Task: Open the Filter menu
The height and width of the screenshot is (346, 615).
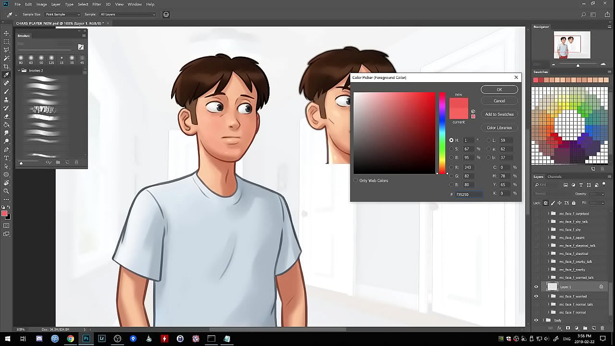Action: [97, 4]
